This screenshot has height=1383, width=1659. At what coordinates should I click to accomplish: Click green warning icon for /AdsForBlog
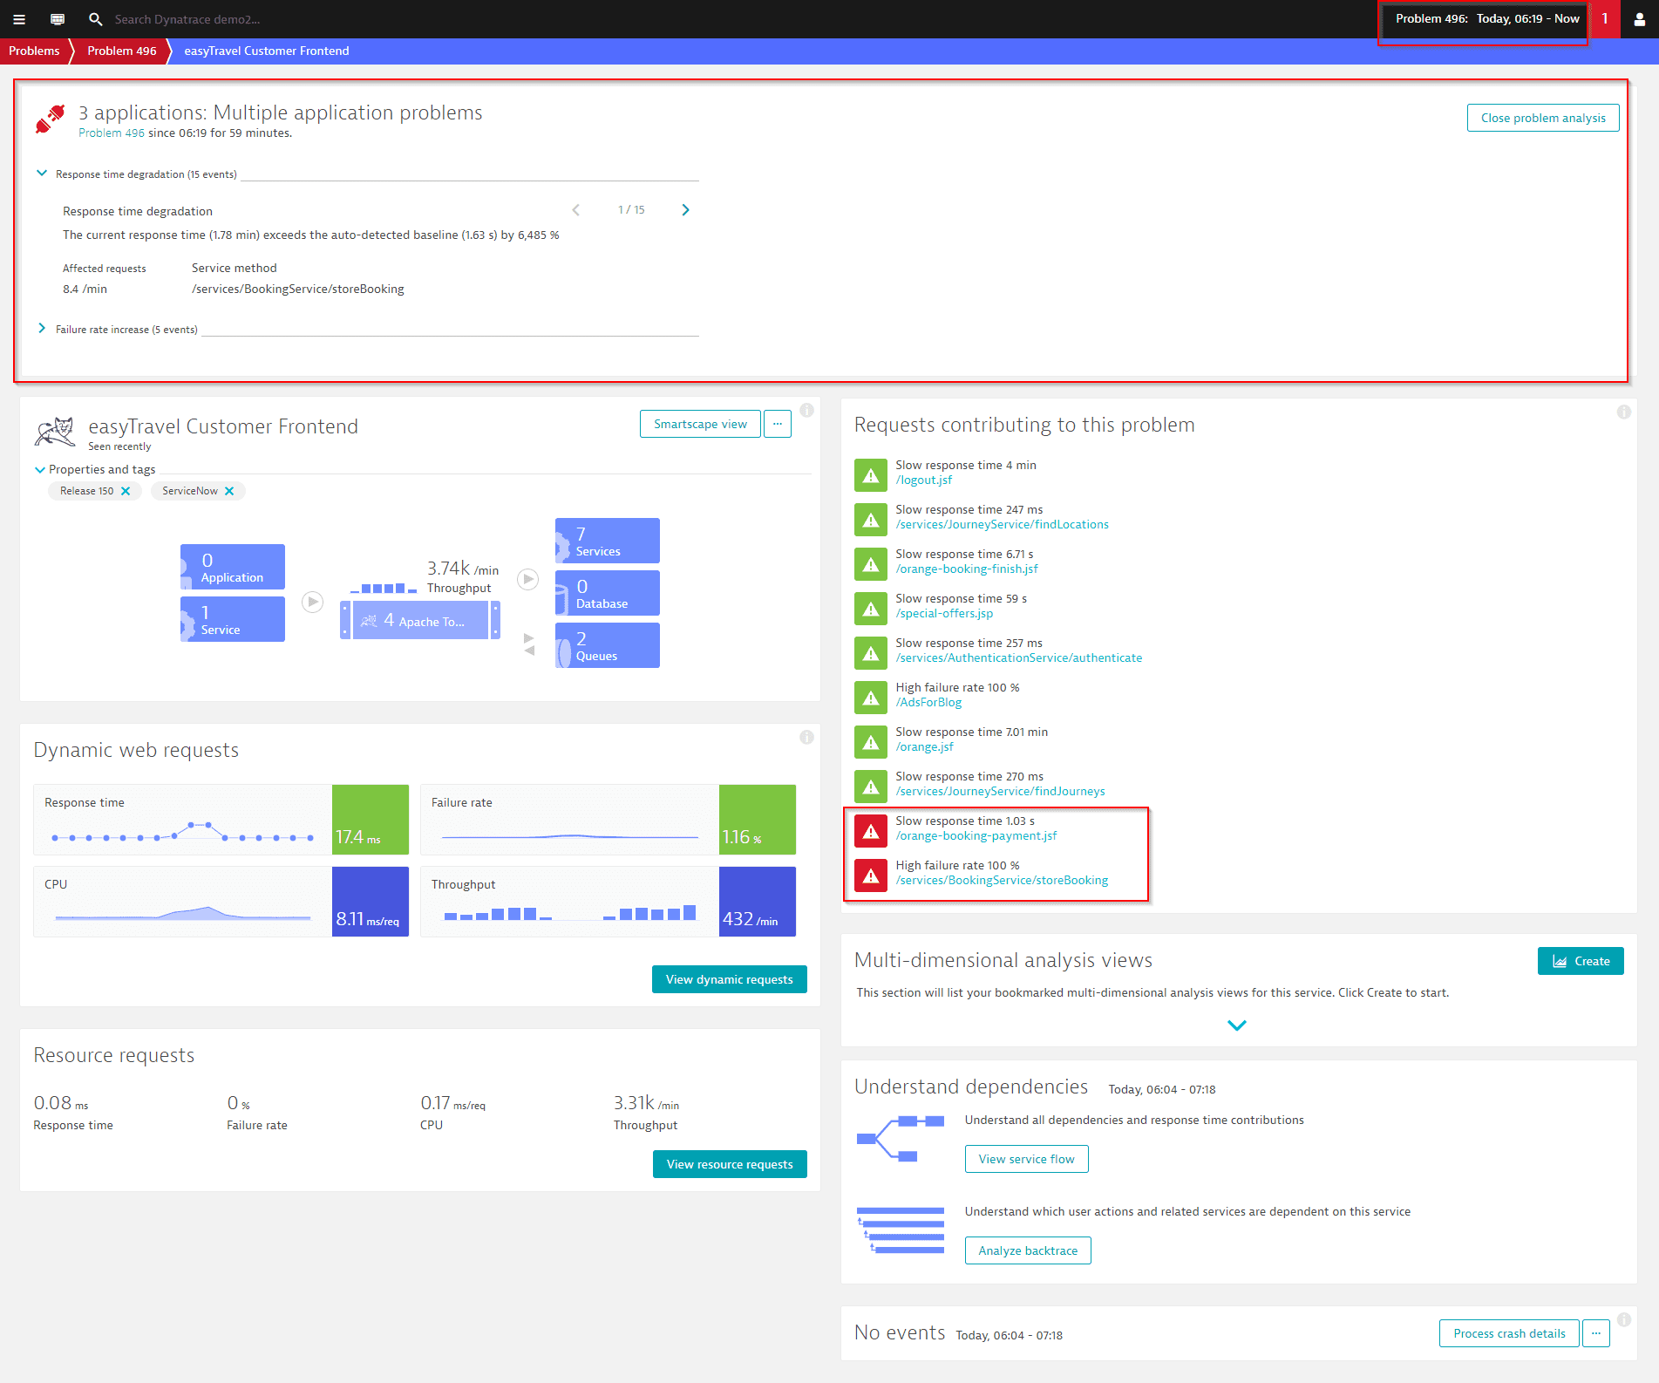coord(870,698)
